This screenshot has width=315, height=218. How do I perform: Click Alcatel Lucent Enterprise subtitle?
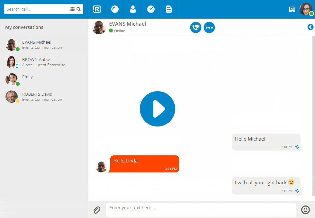coord(44,65)
